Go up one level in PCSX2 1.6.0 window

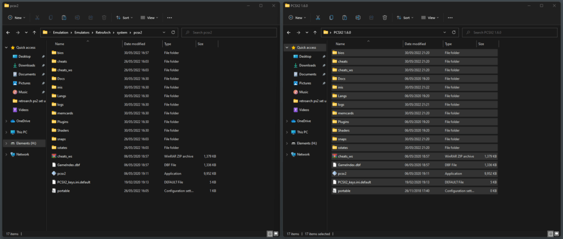click(315, 32)
